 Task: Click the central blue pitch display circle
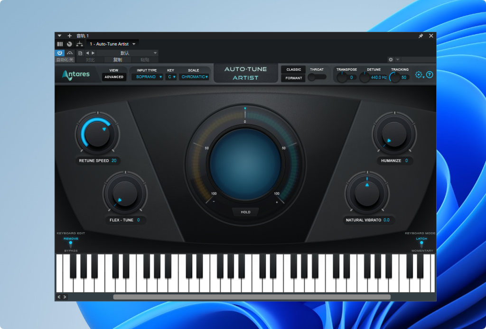tap(245, 164)
